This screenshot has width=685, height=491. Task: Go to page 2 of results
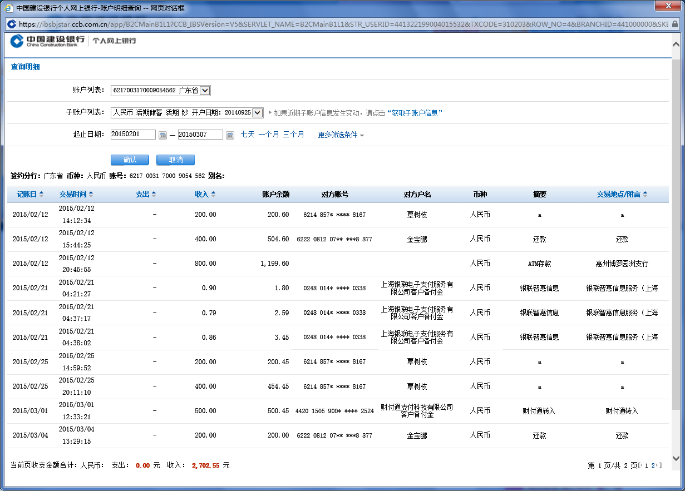pyautogui.click(x=653, y=465)
